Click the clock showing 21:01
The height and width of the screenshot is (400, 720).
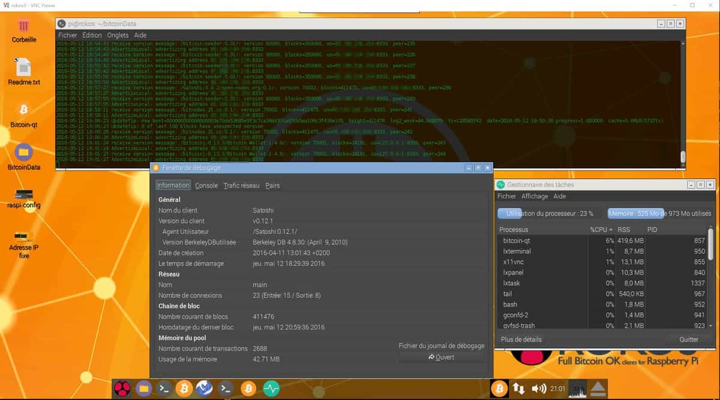(x=557, y=389)
